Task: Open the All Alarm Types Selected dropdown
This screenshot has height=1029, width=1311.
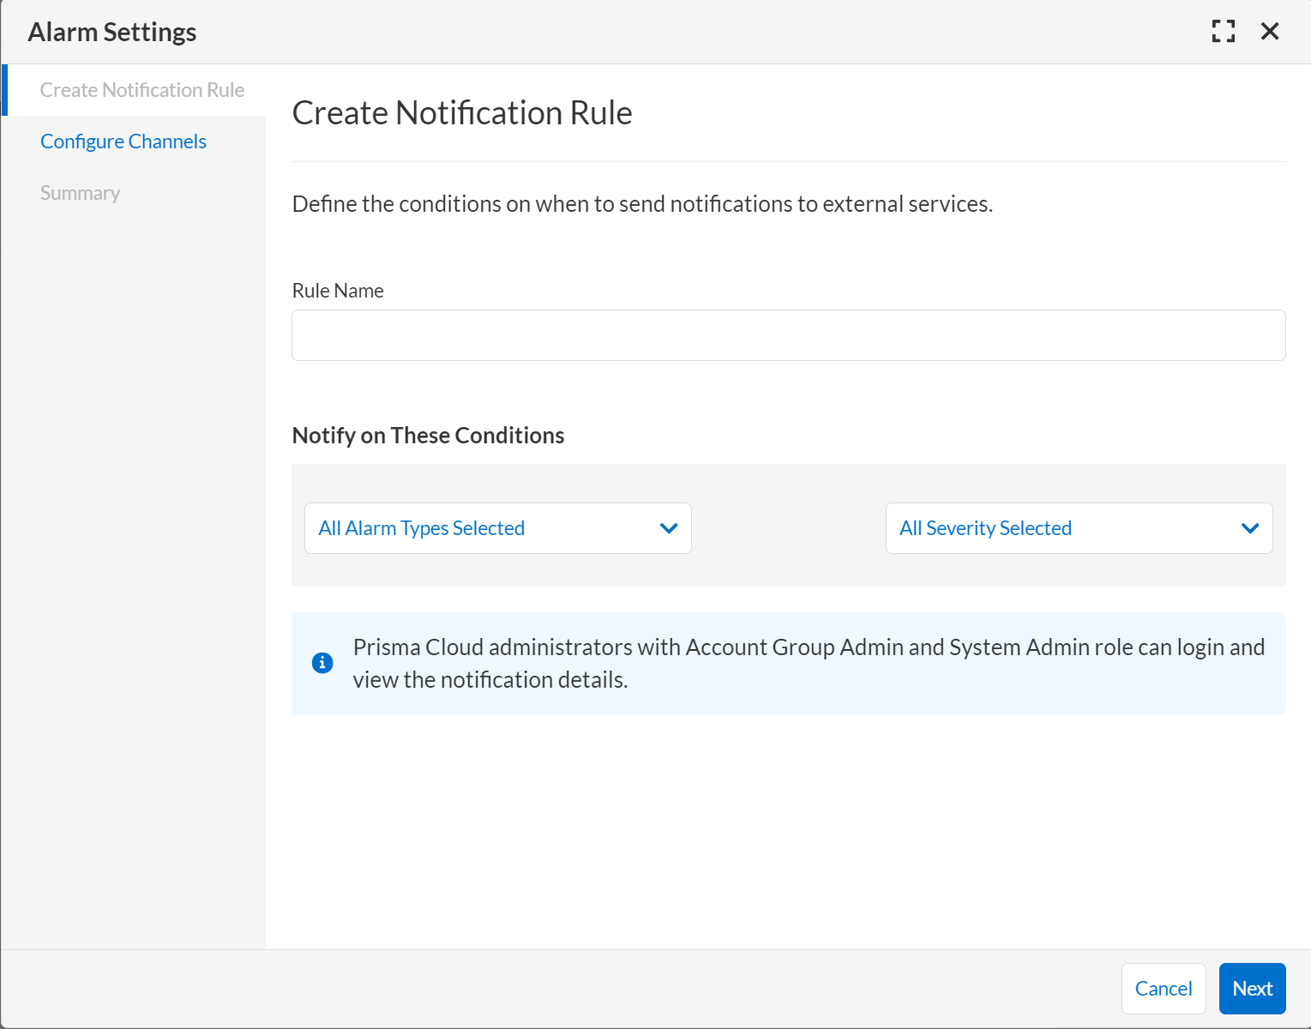Action: (498, 528)
